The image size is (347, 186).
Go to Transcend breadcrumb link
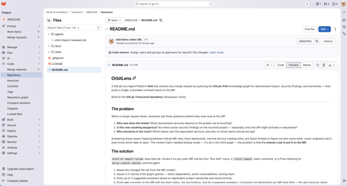point(77,12)
